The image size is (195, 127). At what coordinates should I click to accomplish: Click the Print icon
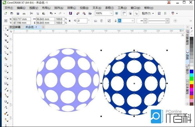[x=24, y=13]
